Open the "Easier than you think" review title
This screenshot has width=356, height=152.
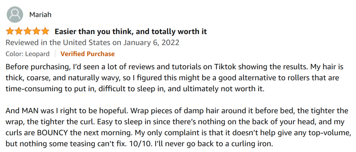point(131,32)
